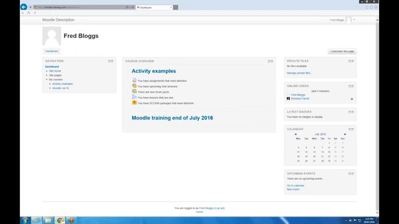Click the Calendar block dock/hide icons
The height and width of the screenshot is (224, 399).
pyautogui.click(x=351, y=129)
